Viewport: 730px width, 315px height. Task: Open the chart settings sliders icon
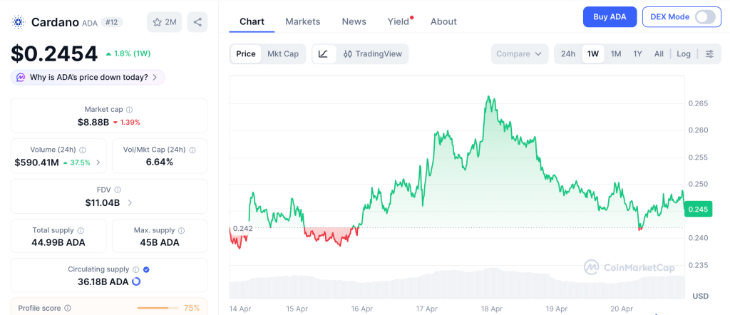point(709,53)
